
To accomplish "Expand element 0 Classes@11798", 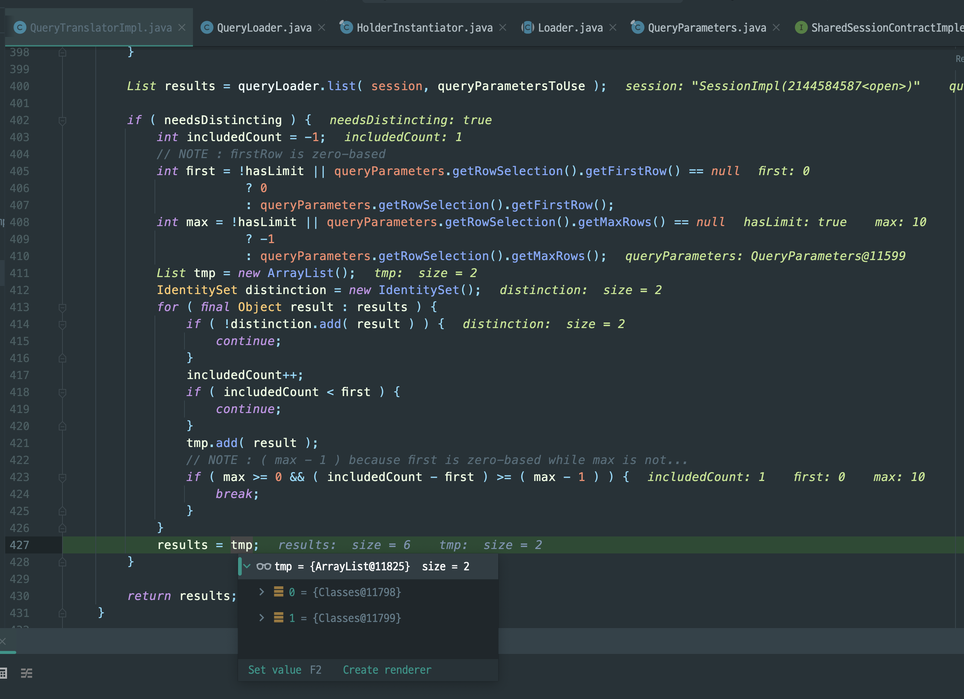I will (262, 592).
